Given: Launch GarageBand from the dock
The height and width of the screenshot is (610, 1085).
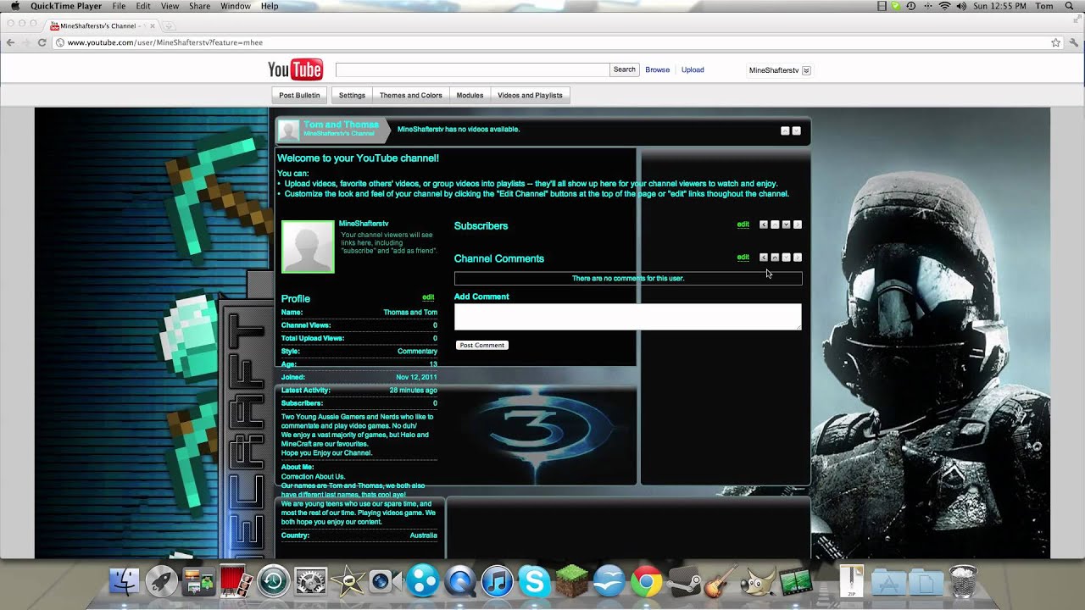Looking at the screenshot, I should tap(721, 581).
